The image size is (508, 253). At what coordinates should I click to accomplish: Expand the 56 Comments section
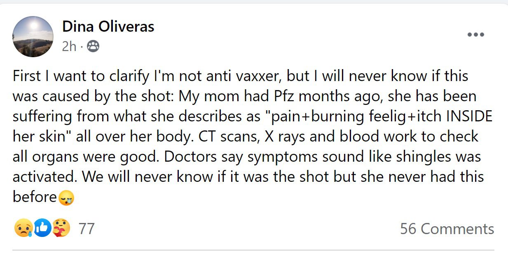click(447, 229)
